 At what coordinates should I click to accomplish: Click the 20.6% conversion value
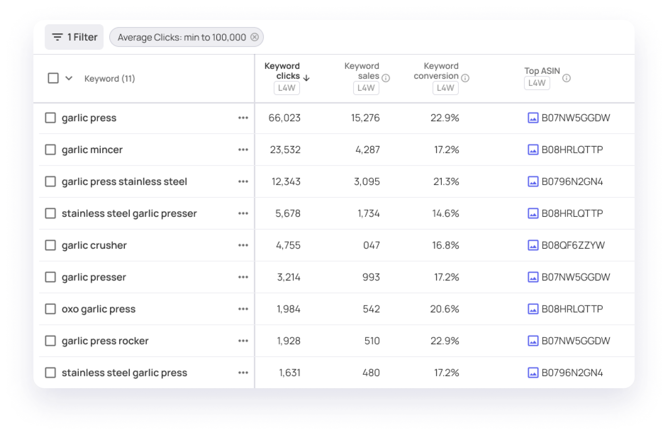444,309
